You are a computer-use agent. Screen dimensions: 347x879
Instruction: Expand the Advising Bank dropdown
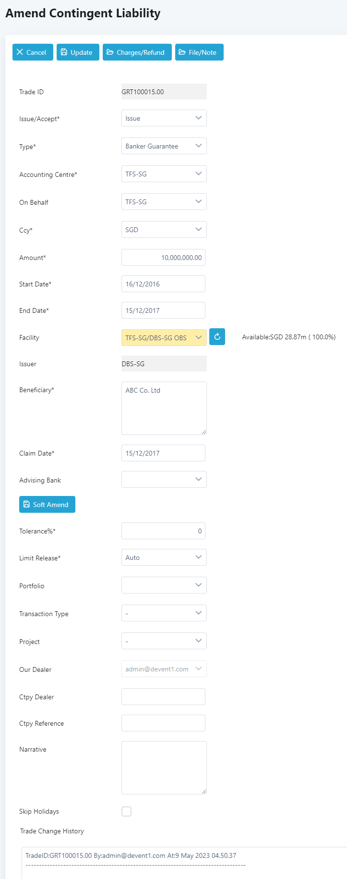164,480
